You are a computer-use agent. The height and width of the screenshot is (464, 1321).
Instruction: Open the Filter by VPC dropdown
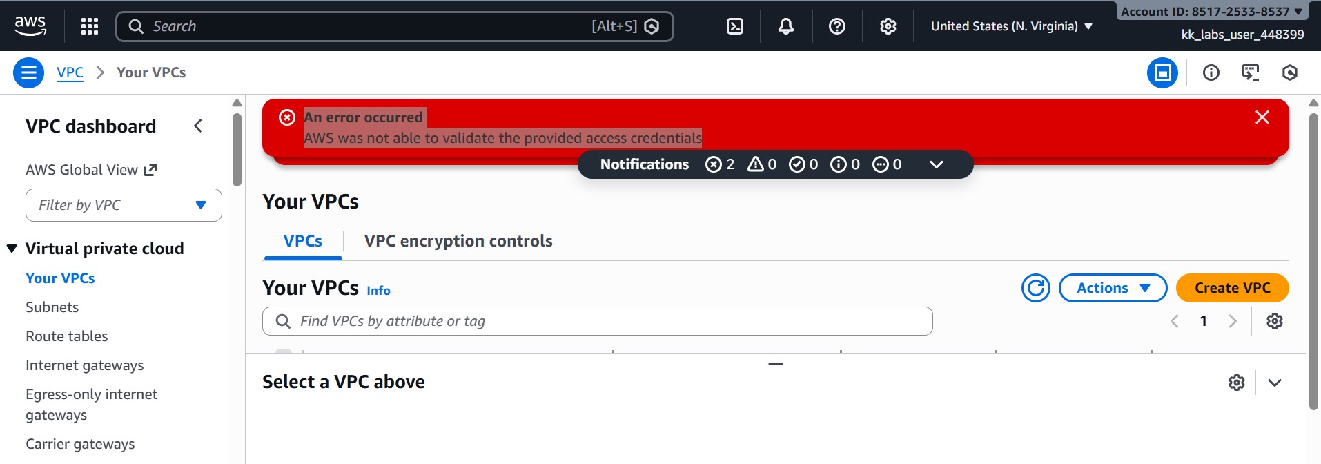(124, 205)
